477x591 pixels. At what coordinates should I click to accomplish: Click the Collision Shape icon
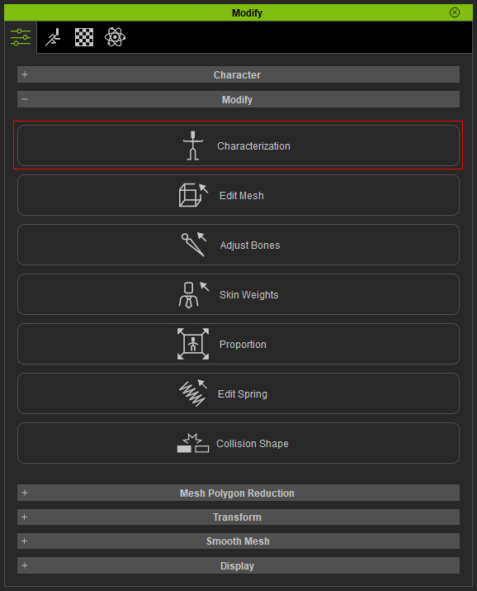coord(193,443)
